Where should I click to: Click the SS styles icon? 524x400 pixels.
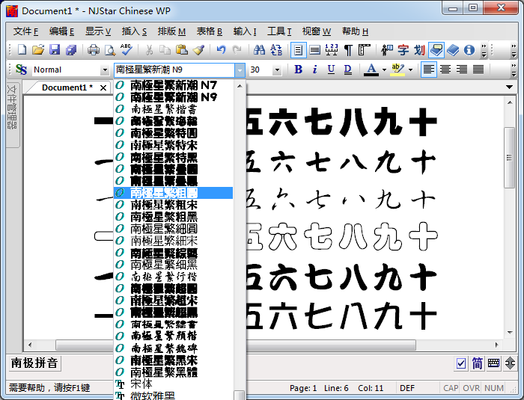tap(21, 70)
